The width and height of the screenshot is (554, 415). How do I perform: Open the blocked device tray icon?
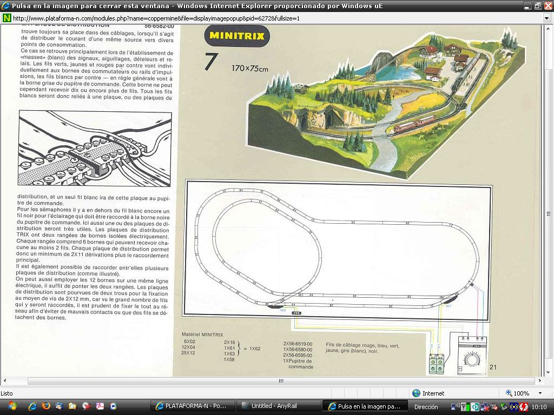coord(494,407)
